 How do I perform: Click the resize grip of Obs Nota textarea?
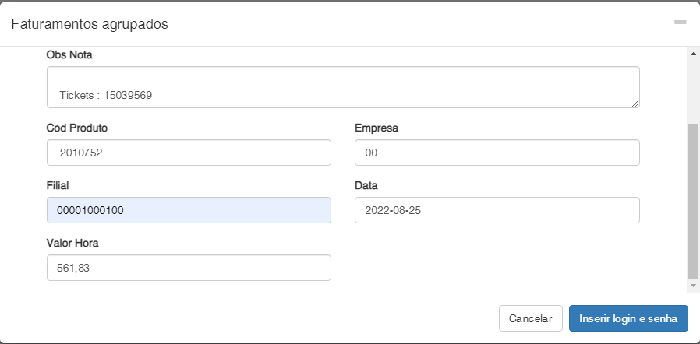point(635,103)
